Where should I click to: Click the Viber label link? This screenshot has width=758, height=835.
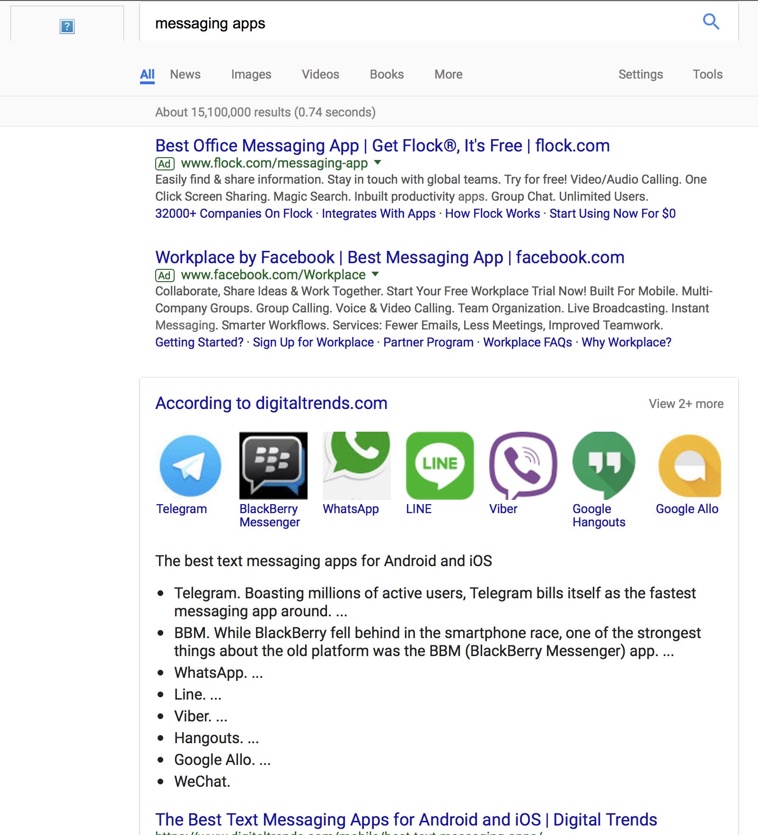(x=503, y=509)
